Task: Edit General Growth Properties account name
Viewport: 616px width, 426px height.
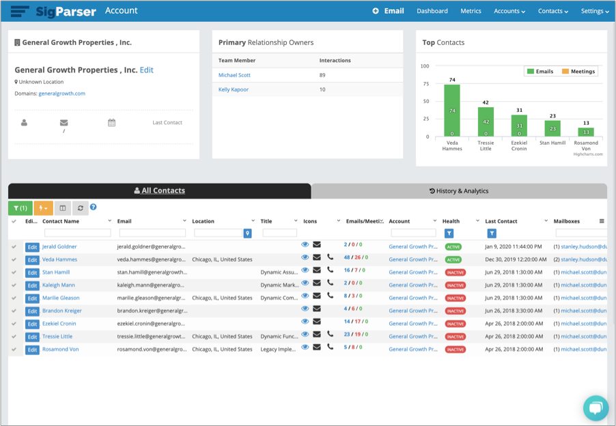Action: [147, 70]
